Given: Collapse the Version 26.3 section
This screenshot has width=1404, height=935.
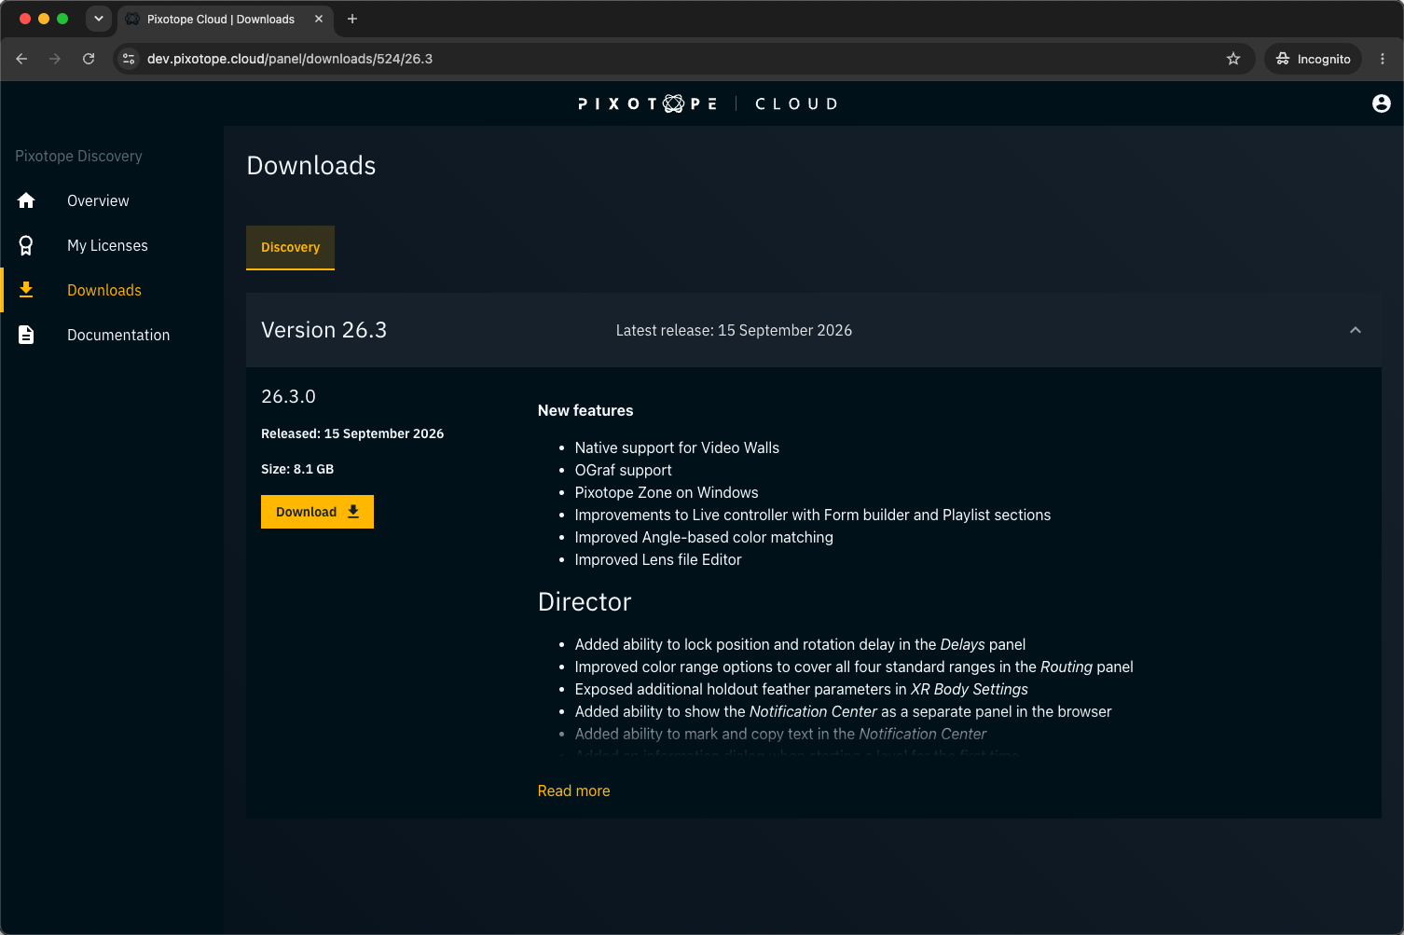Looking at the screenshot, I should click(x=1356, y=330).
